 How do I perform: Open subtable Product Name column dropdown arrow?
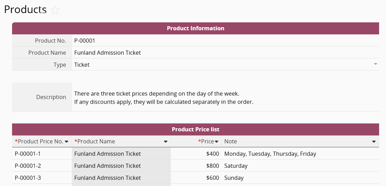click(x=166, y=142)
